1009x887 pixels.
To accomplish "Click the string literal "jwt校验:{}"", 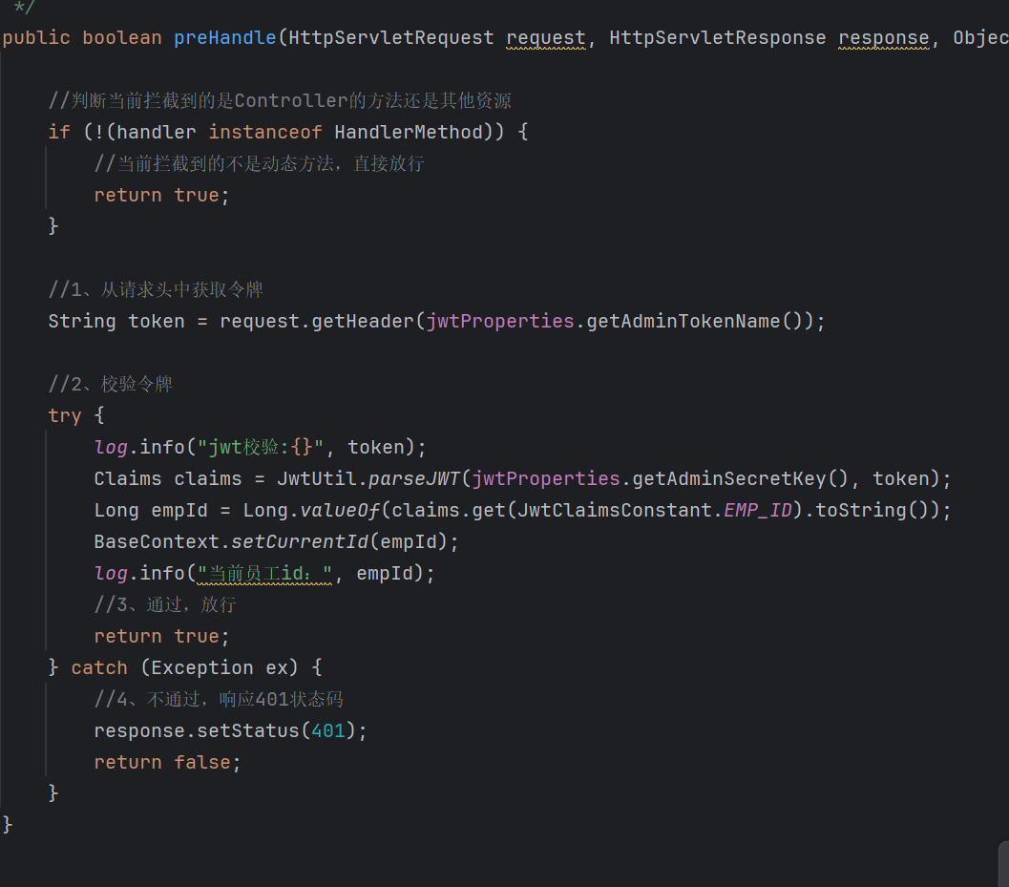I will point(261,448).
